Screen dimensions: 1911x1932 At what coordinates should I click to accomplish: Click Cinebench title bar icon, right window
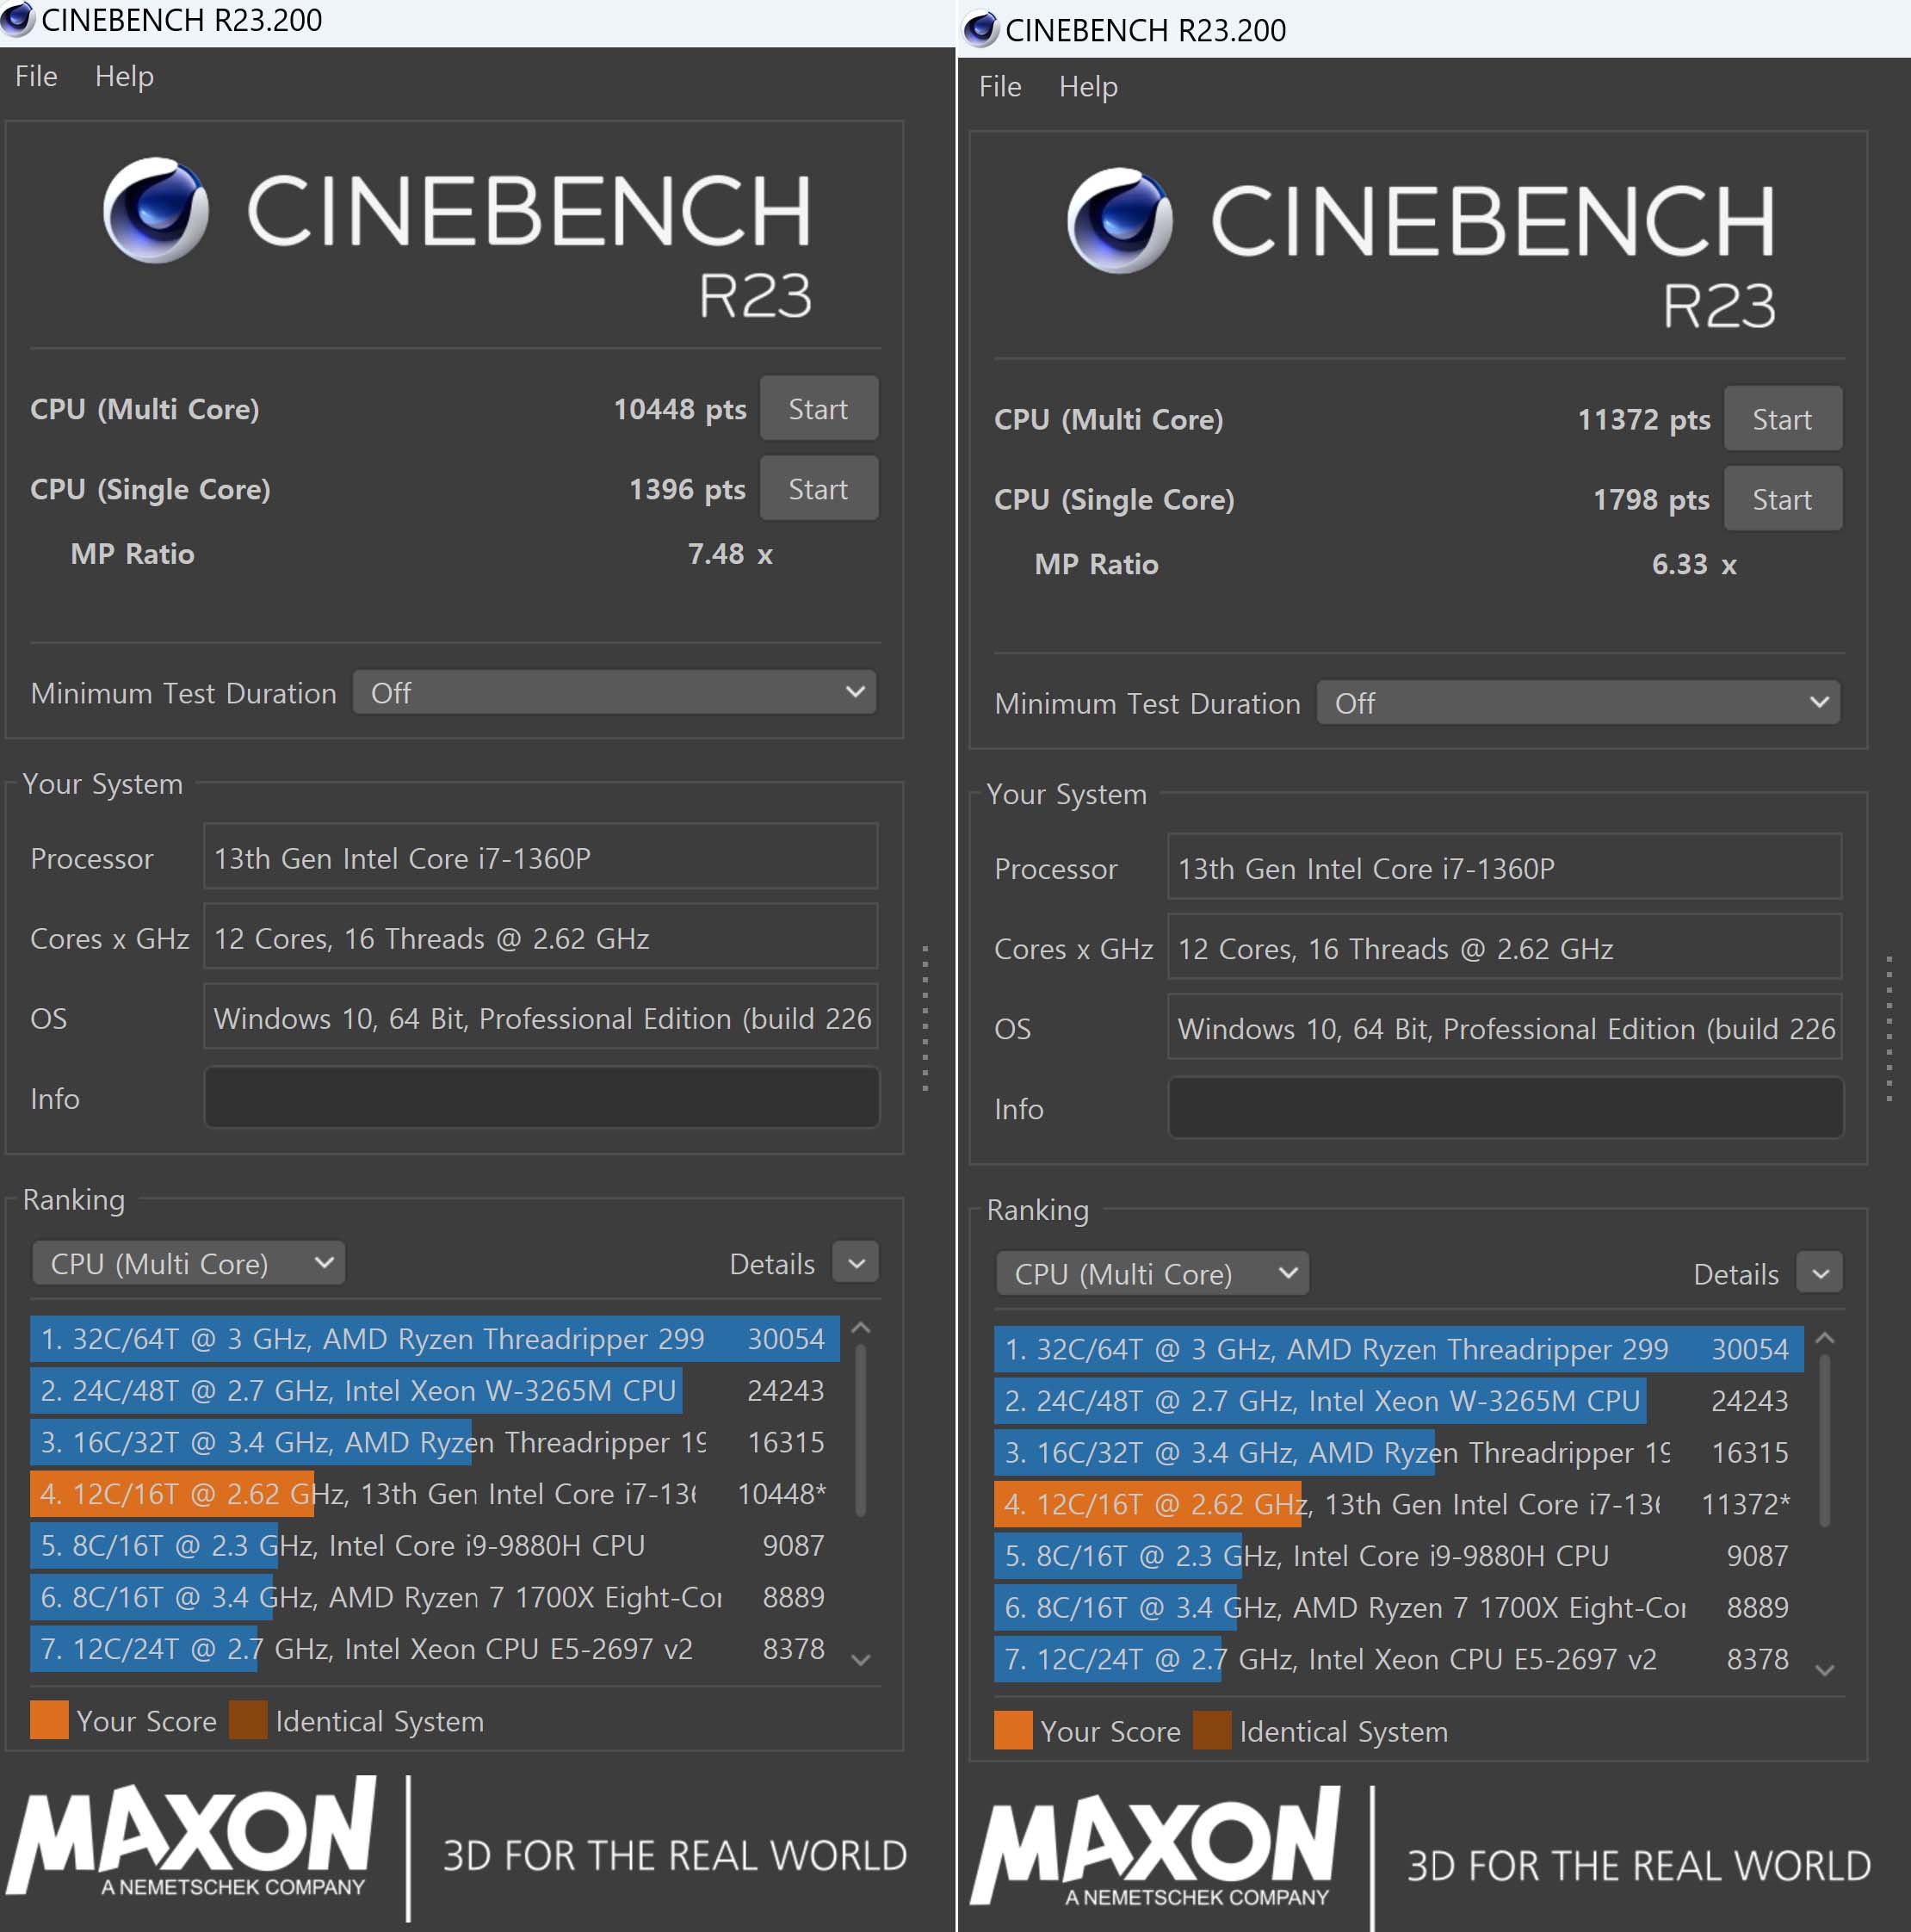981,29
